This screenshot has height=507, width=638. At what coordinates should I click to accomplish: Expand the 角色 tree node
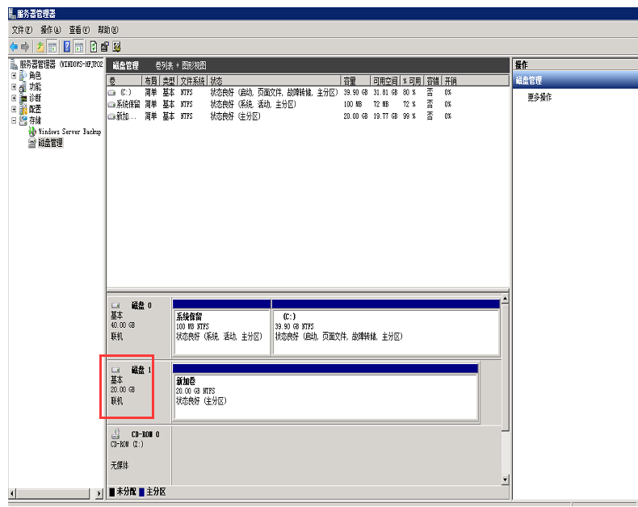pyautogui.click(x=14, y=75)
